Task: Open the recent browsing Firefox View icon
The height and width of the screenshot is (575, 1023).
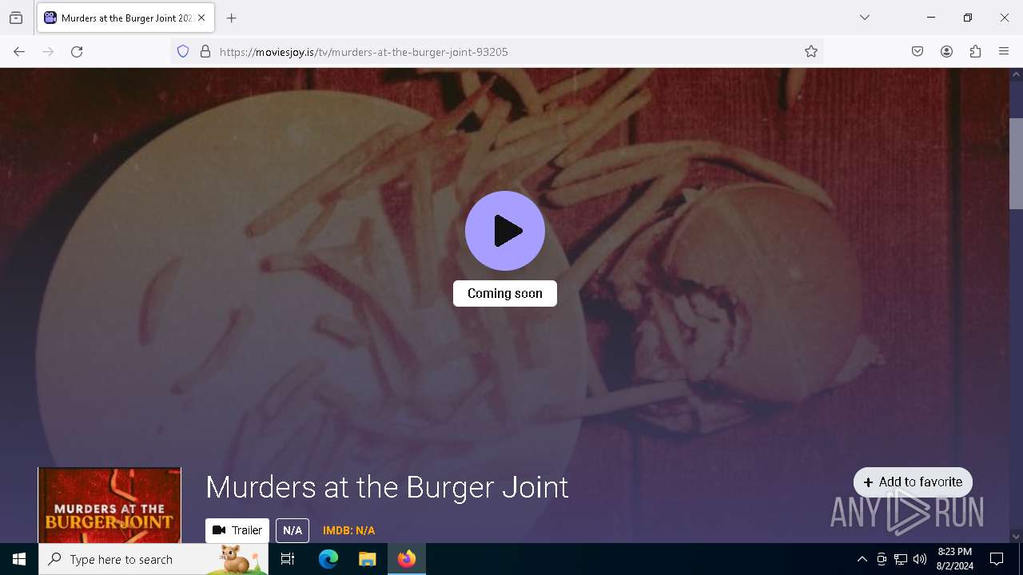Action: (16, 18)
